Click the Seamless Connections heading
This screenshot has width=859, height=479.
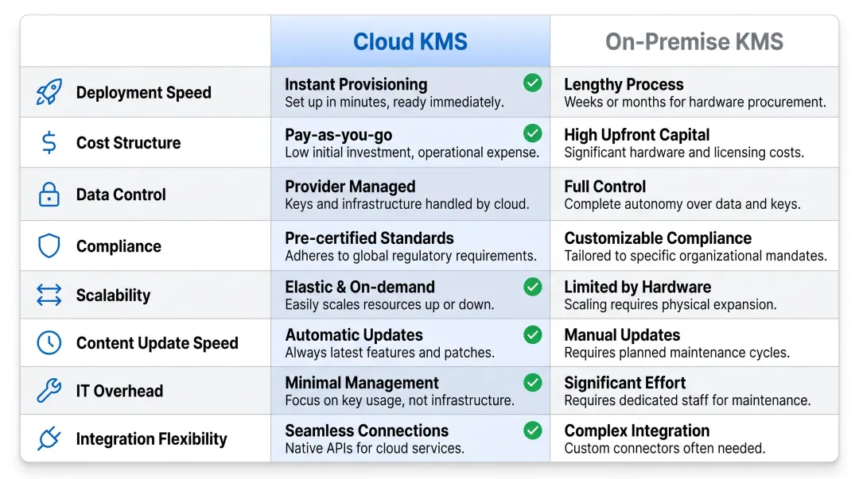point(367,431)
